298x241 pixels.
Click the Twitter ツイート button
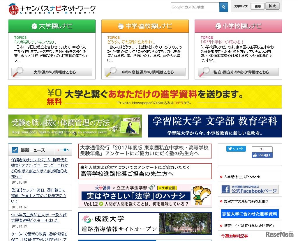[236, 149]
